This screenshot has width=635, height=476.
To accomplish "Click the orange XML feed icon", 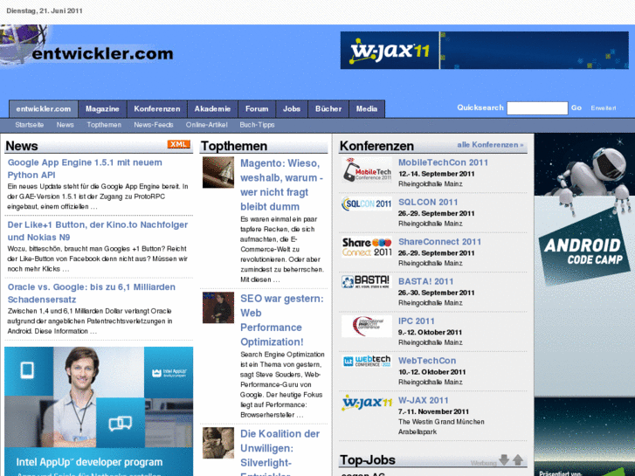I will [178, 144].
